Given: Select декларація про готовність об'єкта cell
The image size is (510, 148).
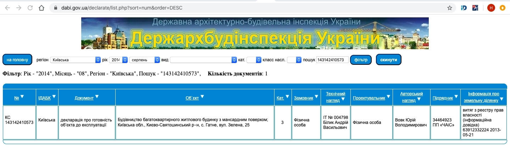Looking at the screenshot, I should (86, 123).
